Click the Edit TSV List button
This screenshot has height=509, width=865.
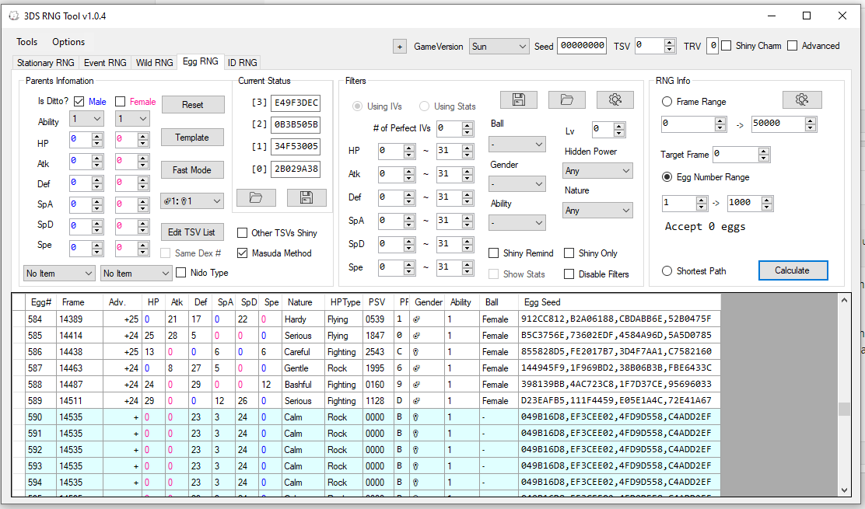click(192, 232)
